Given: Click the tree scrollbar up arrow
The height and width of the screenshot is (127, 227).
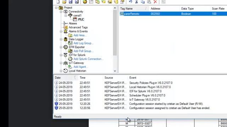Looking at the screenshot, I should click(x=115, y=8).
